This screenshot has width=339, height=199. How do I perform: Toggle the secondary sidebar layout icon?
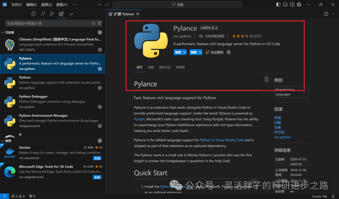pyautogui.click(x=292, y=4)
